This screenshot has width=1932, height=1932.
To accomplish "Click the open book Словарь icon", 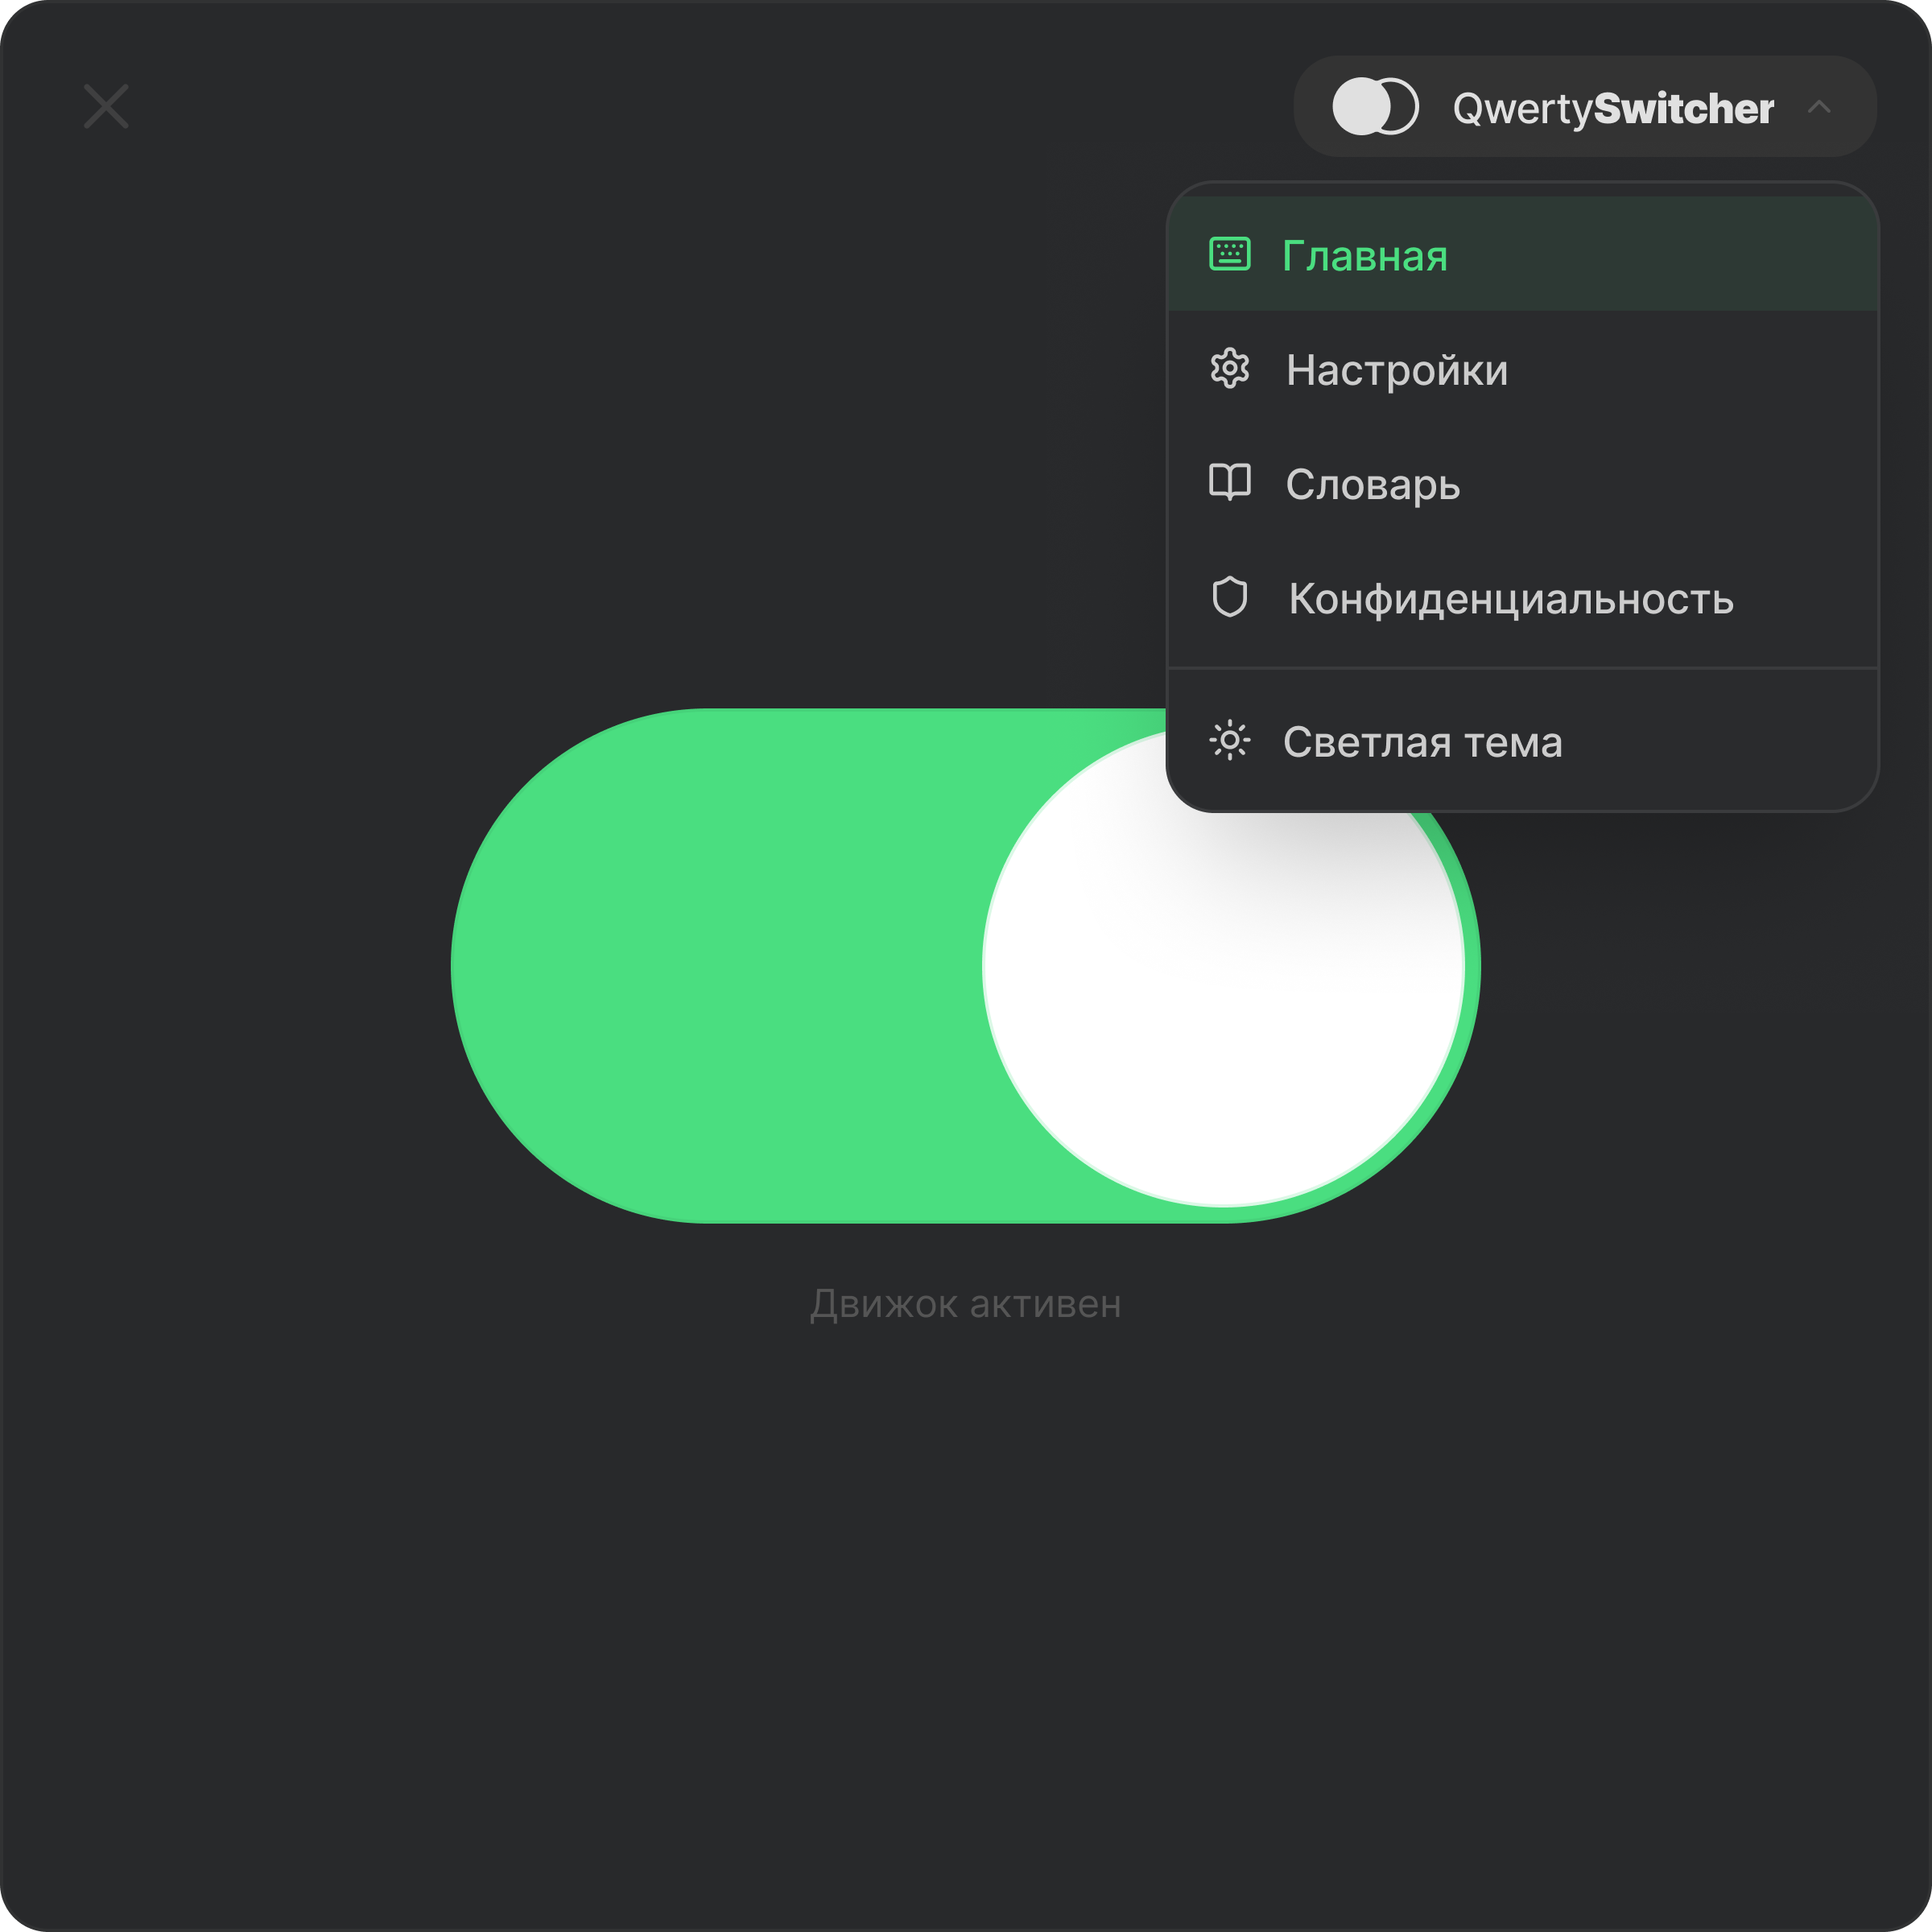I will [1229, 483].
